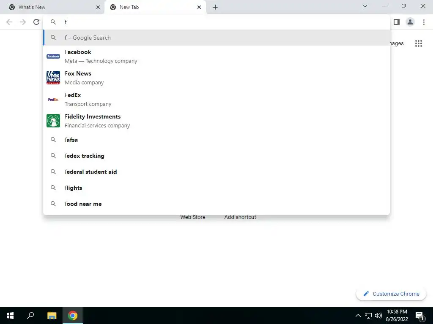The image size is (433, 324).
Task: Go back with the back arrow
Action: 9,22
